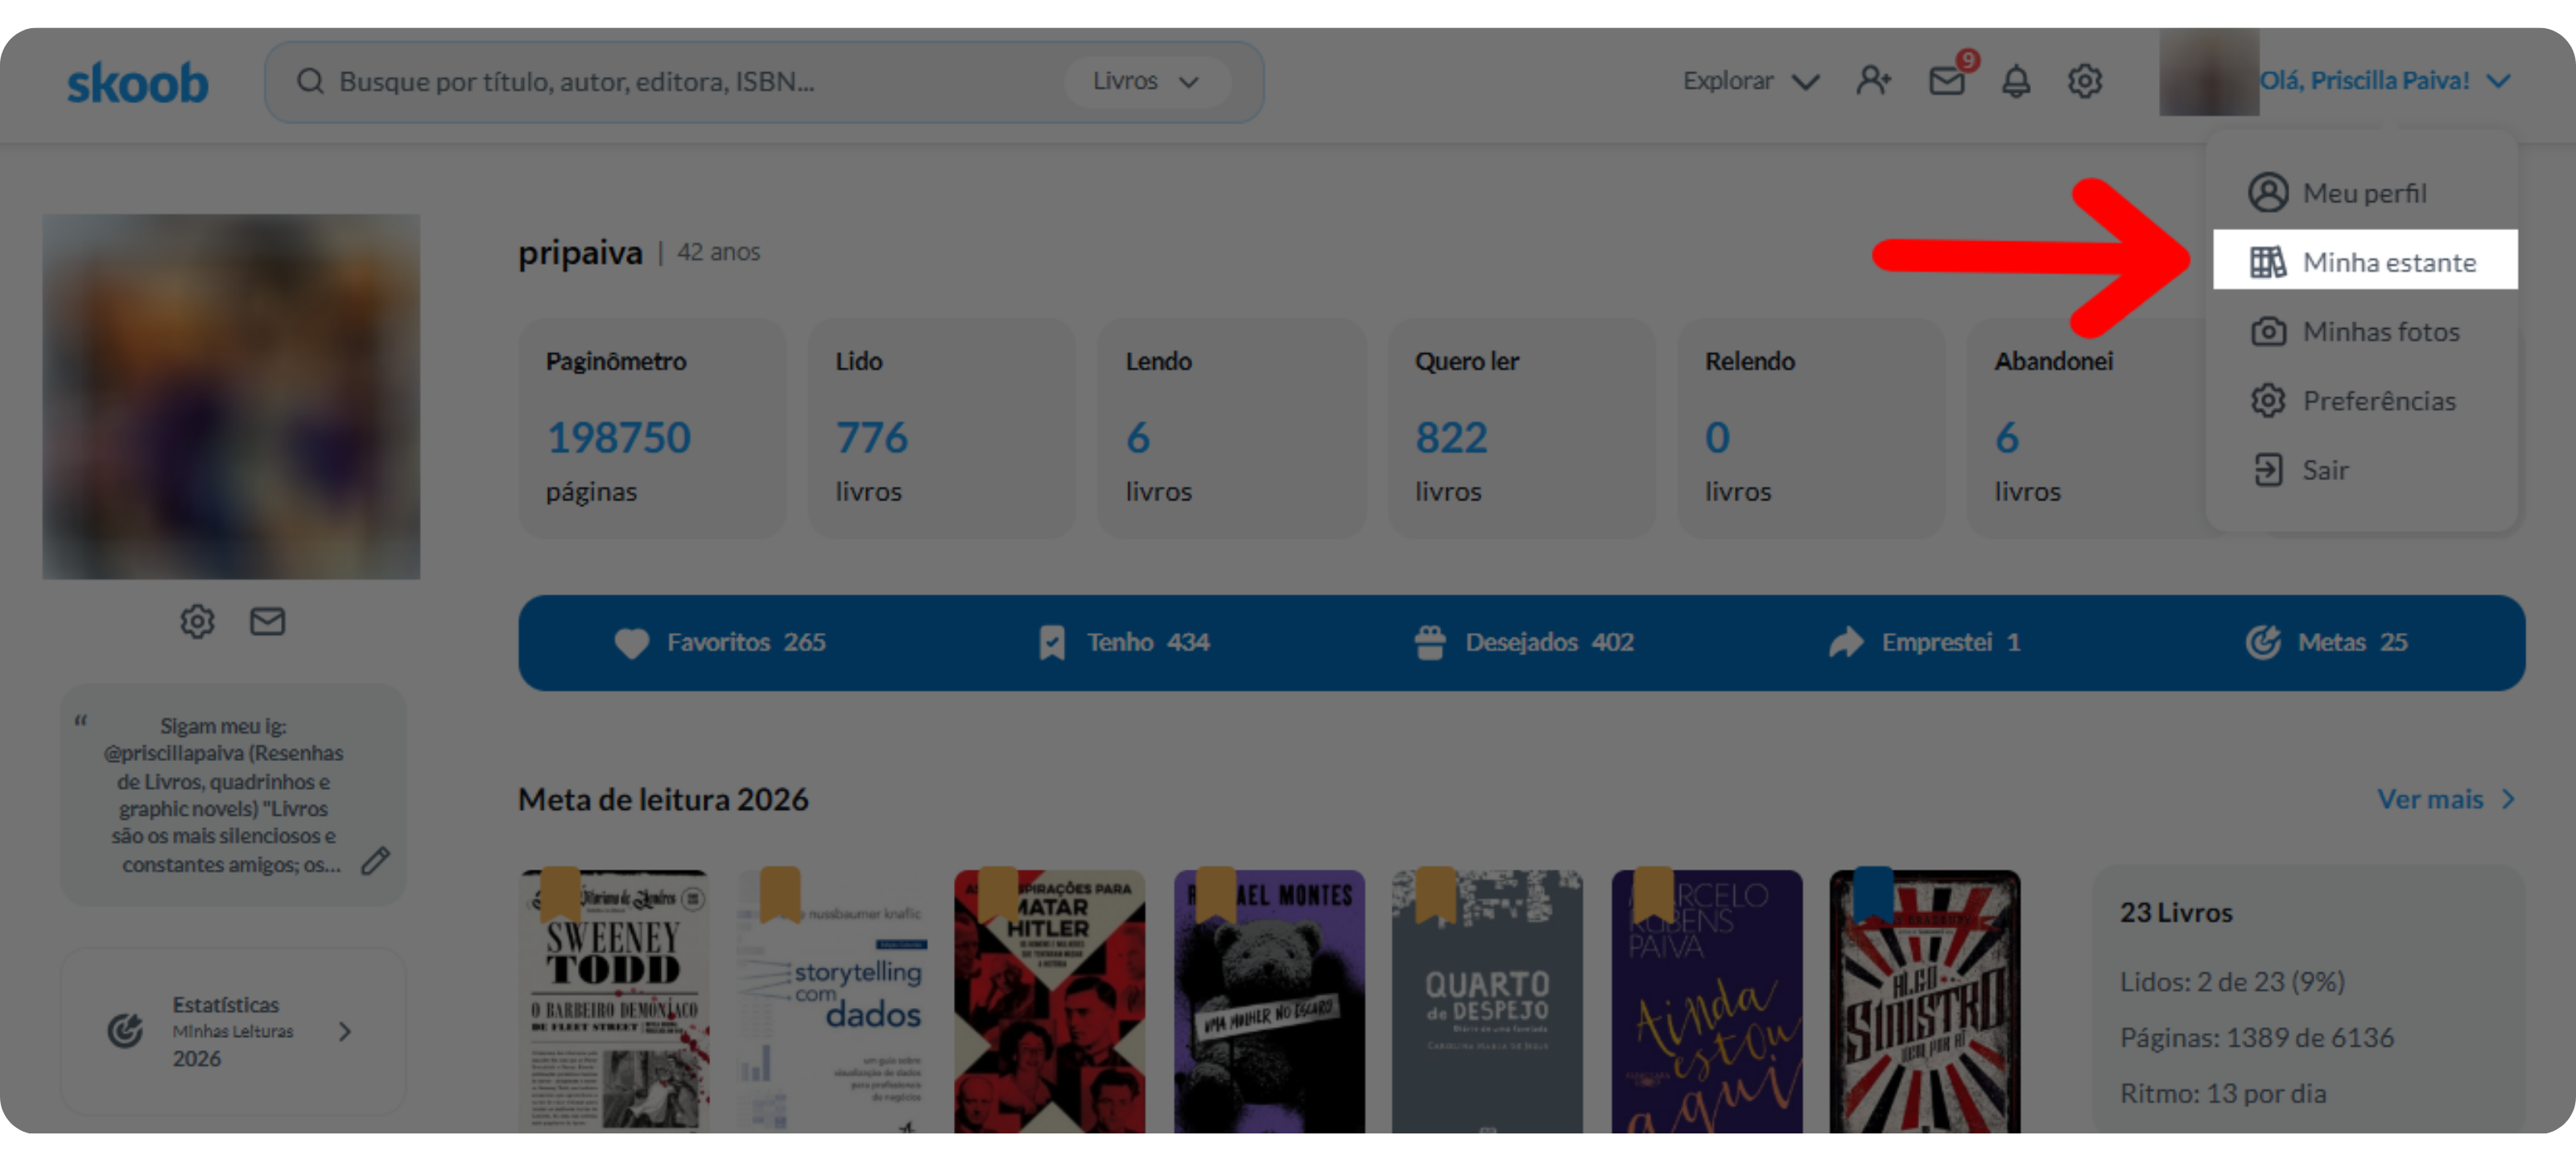The width and height of the screenshot is (2576, 1168).
Task: Click the Meta de leitura 2026 heading
Action: (x=663, y=800)
